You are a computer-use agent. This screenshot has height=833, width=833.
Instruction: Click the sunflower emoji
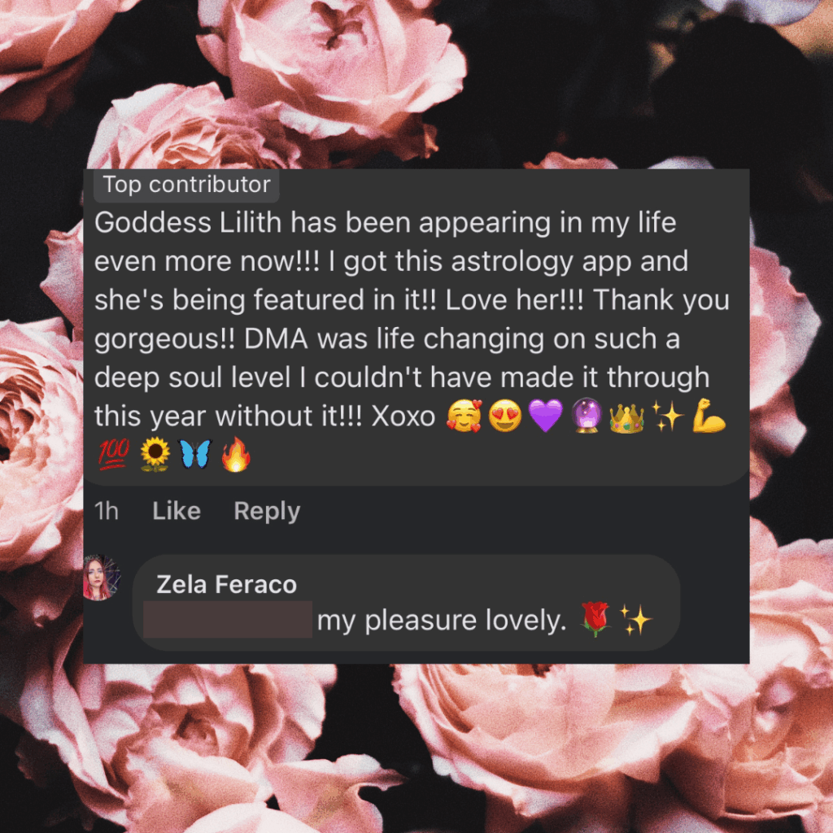(155, 455)
